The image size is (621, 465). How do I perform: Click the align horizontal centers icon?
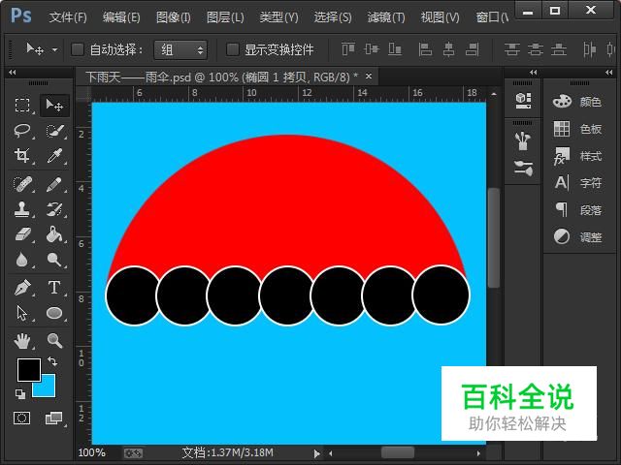pos(448,49)
